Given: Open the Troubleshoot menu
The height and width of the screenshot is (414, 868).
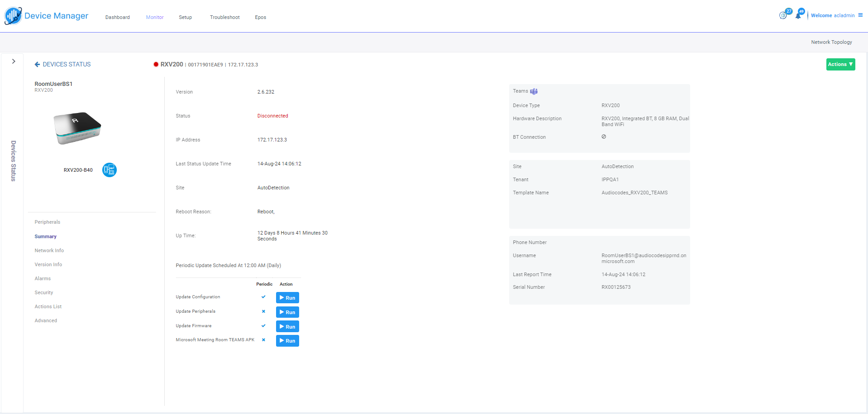Looking at the screenshot, I should (225, 17).
